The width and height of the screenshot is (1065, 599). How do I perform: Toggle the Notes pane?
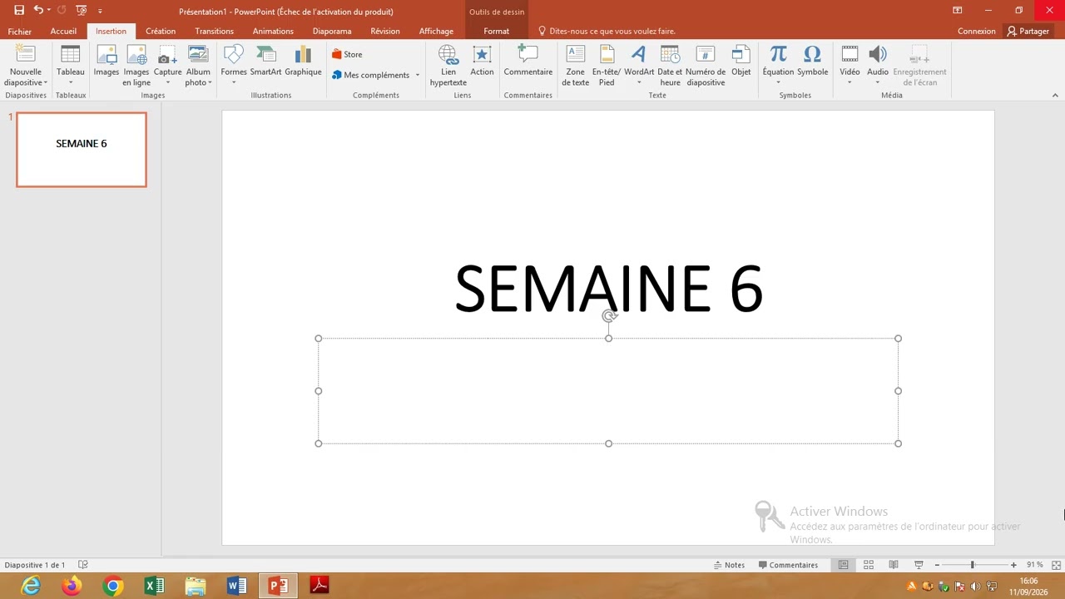730,565
